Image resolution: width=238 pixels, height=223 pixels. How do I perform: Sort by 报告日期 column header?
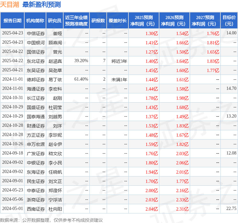pyautogui.click(x=12, y=21)
